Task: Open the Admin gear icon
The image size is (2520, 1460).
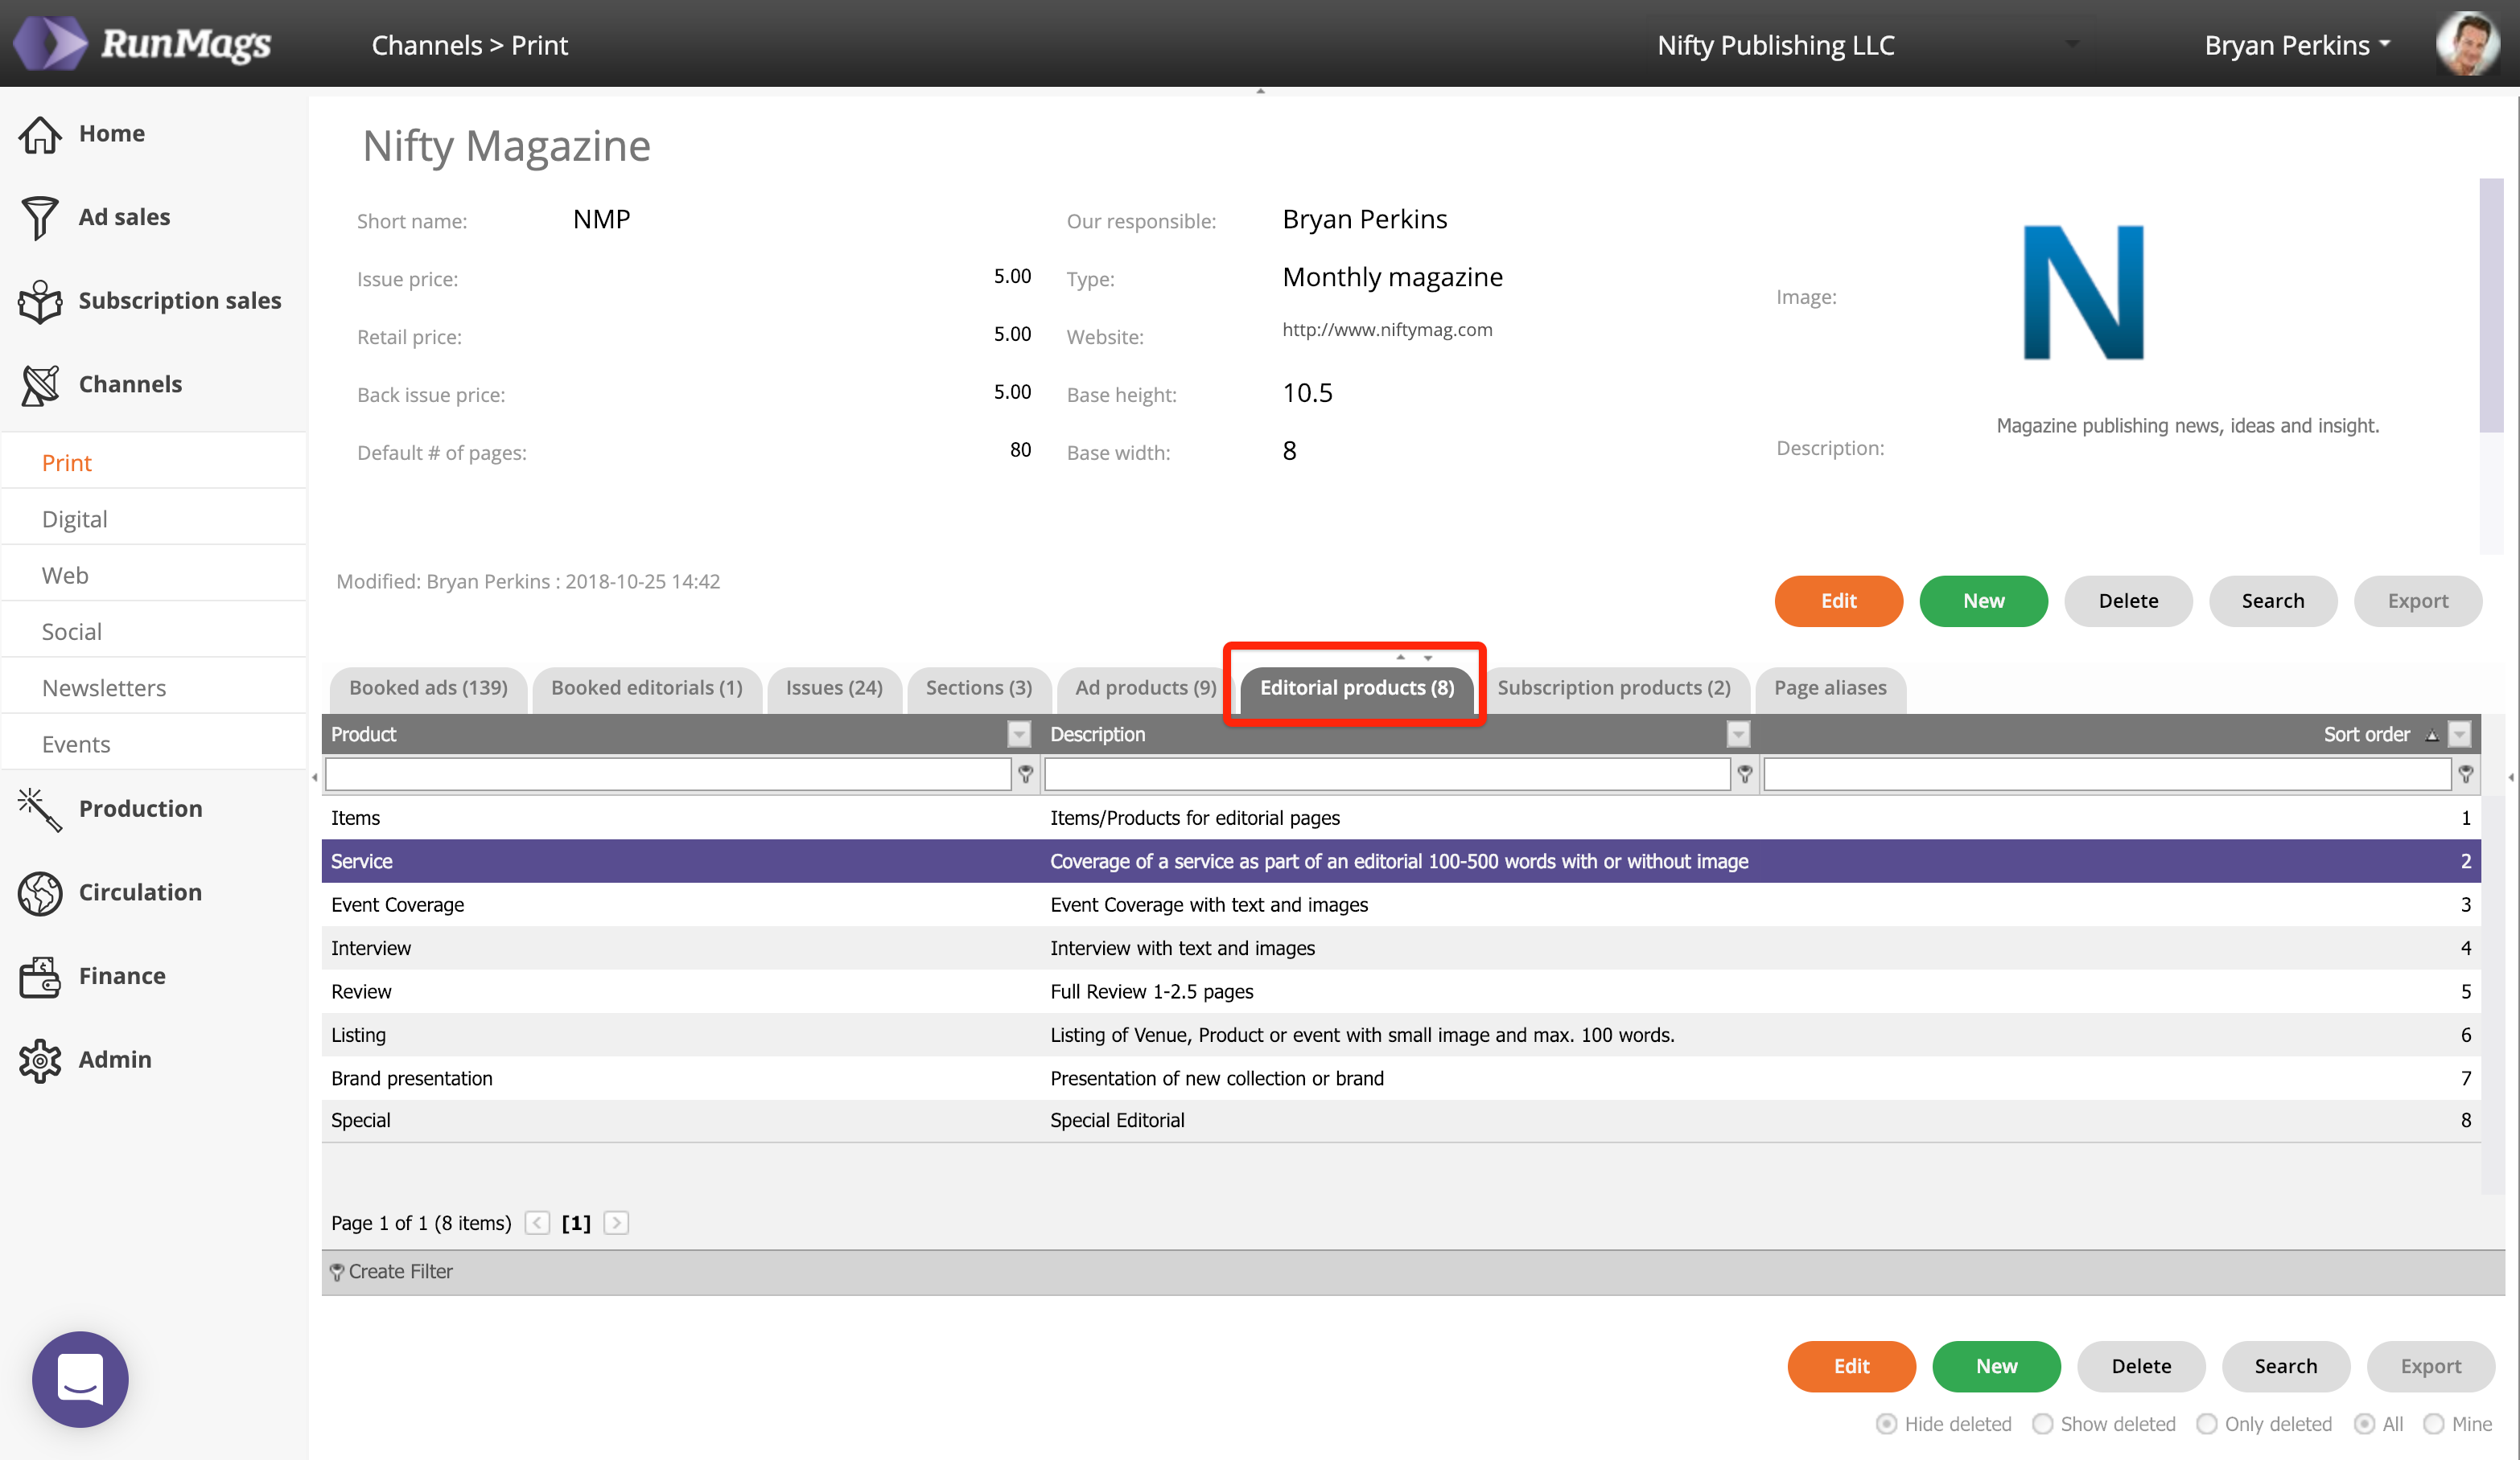Action: [40, 1060]
